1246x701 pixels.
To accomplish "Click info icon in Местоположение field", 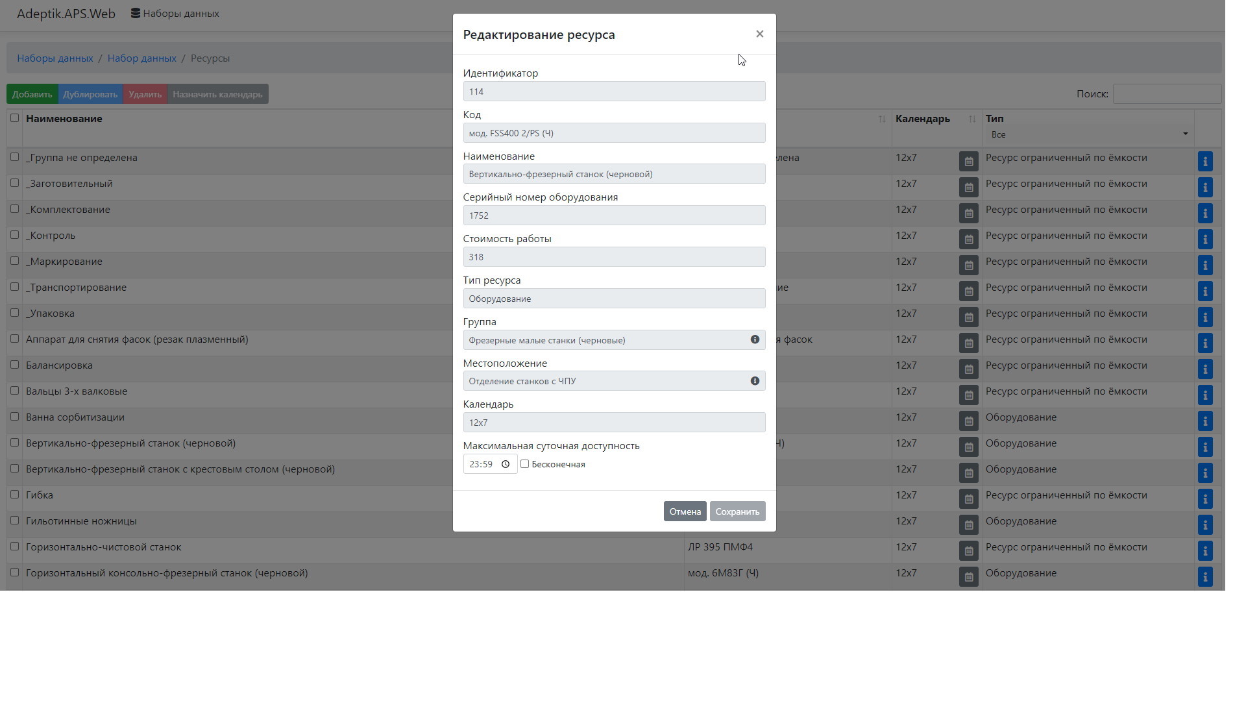I will tap(755, 381).
